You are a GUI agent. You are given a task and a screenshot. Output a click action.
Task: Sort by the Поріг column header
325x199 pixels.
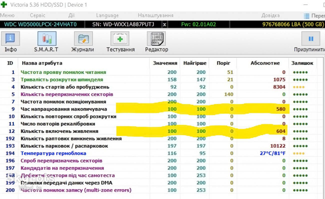pos(223,63)
